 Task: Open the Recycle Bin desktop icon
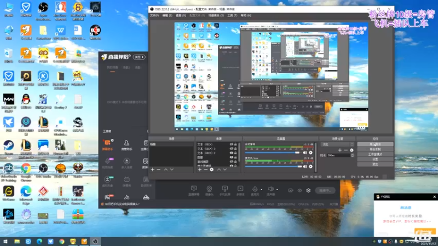tap(9, 55)
